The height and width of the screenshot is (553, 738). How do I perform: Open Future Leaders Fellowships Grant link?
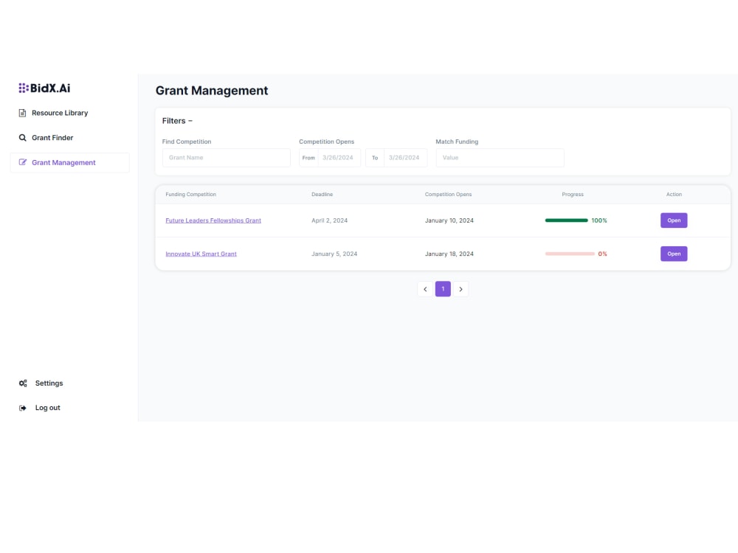point(213,220)
